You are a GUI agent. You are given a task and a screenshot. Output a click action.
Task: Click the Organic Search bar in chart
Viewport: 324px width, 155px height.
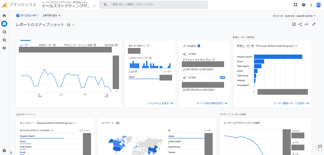point(278,57)
